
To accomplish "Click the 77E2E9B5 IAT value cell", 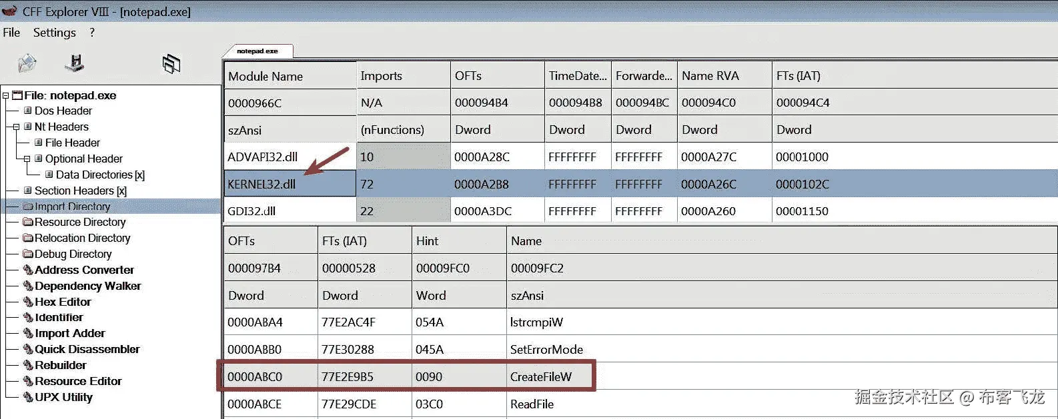I will click(x=364, y=377).
